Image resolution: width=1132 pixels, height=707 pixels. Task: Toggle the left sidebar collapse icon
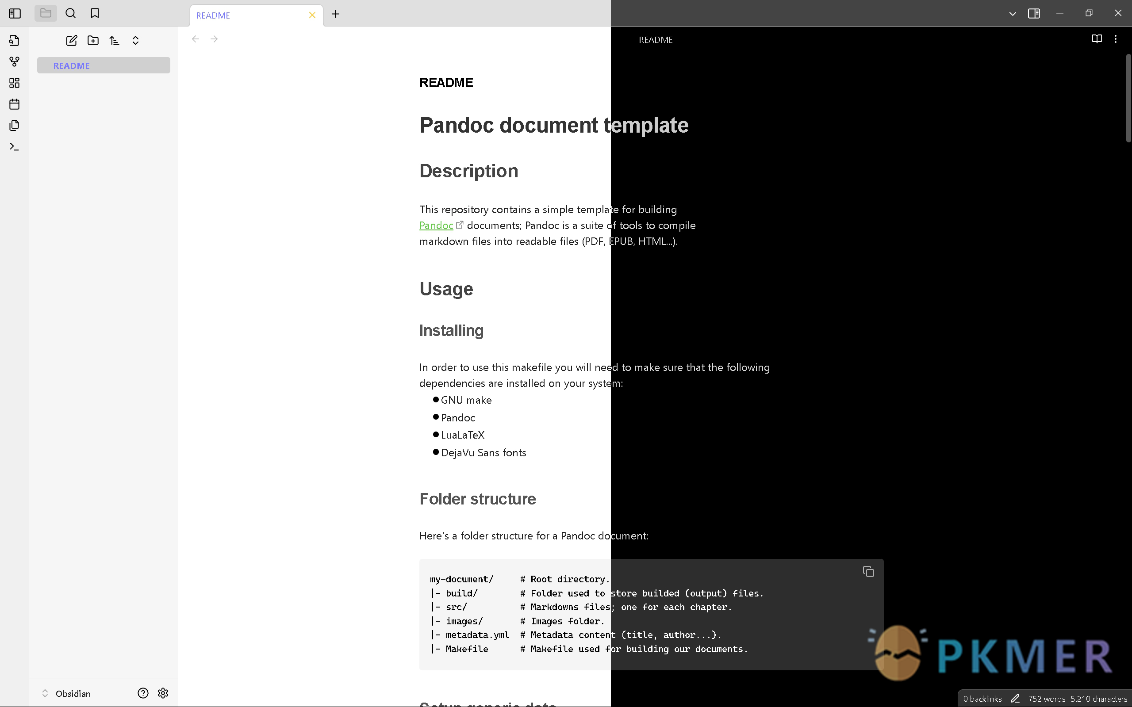pyautogui.click(x=15, y=14)
